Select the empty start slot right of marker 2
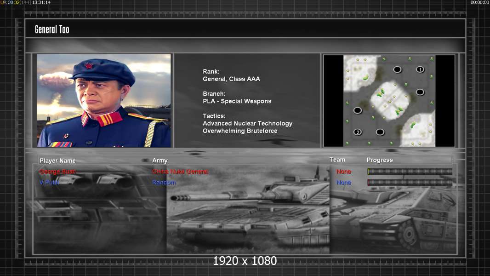This screenshot has width=490, height=276. coord(380,132)
